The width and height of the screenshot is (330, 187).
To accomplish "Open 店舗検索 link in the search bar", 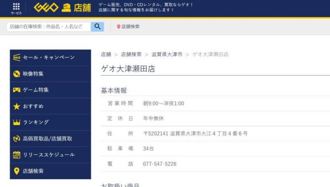I will 130,27.
